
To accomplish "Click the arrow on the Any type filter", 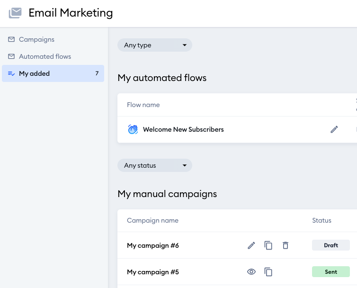I will click(185, 45).
